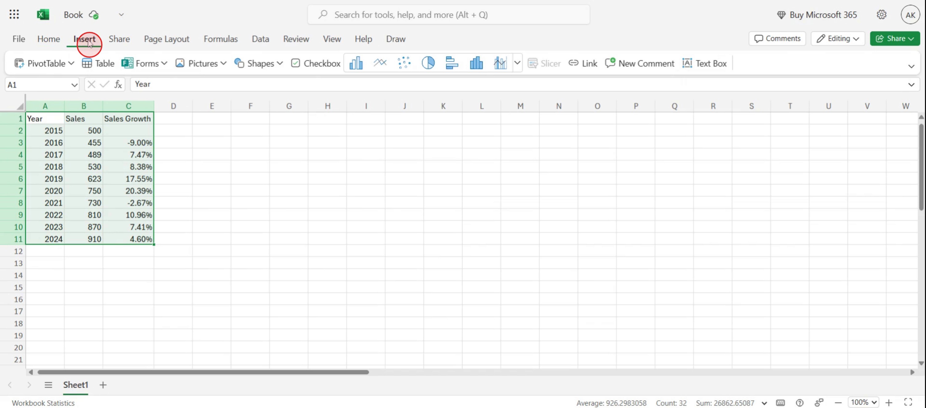Insert a scatter chart
Screen dimensions: 926x408
click(404, 63)
